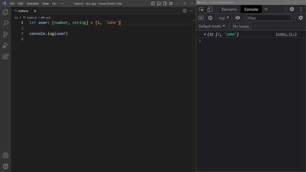Open the Accounts menu in VS Code
306x172 pixels.
pyautogui.click(x=5, y=155)
